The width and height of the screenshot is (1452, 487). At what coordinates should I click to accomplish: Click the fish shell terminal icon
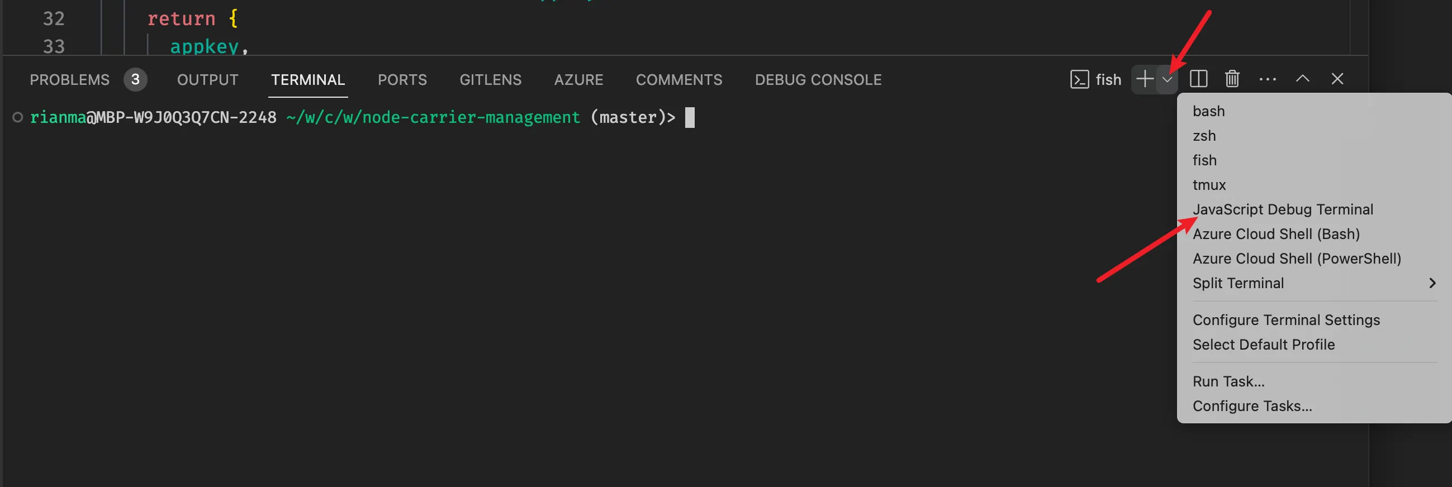[1079, 79]
